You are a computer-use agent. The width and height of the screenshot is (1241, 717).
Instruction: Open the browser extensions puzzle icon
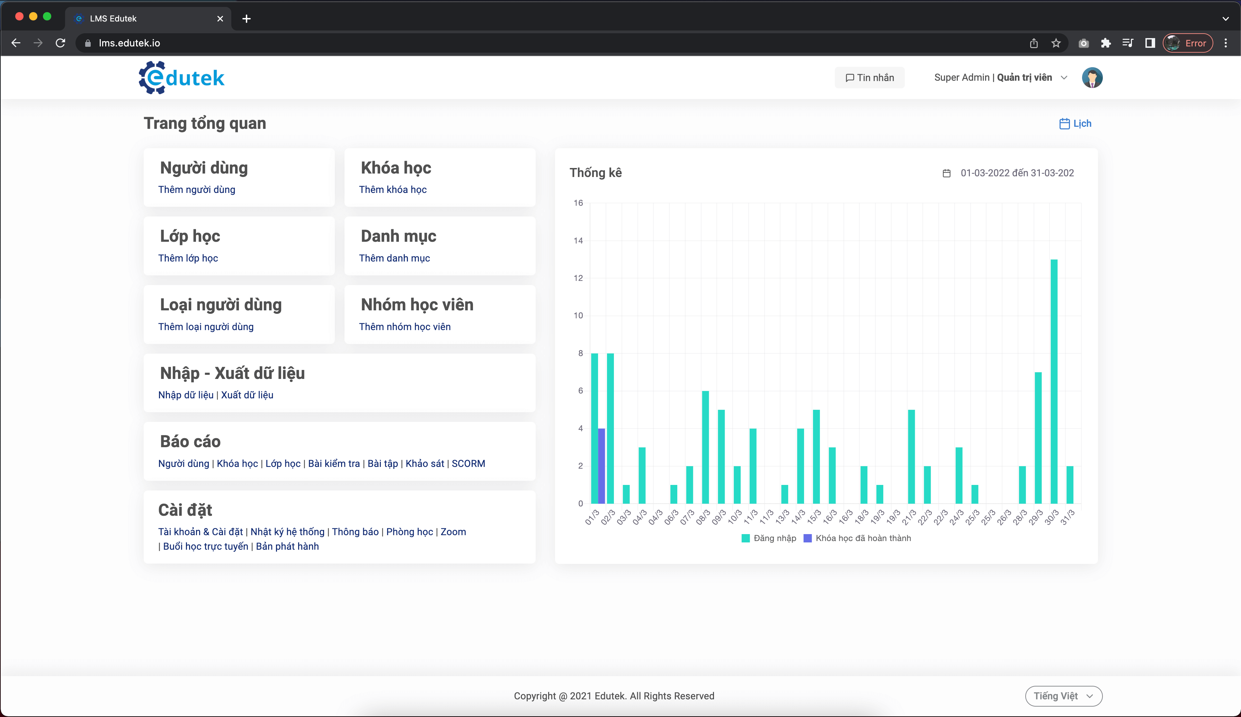coord(1106,43)
